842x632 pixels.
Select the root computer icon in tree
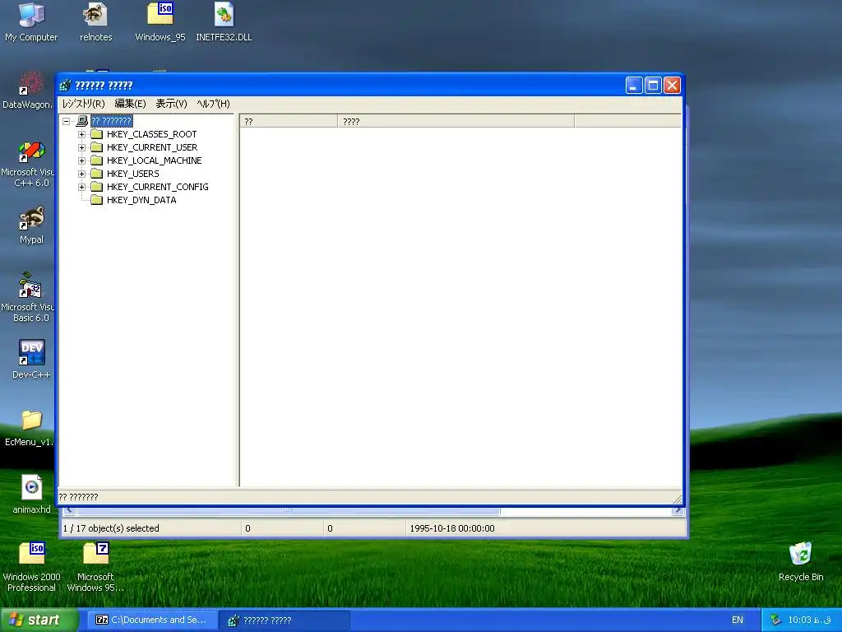[82, 121]
